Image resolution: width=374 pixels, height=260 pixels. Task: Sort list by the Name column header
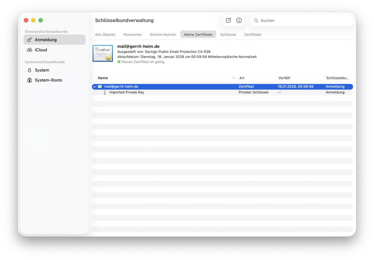click(x=103, y=78)
